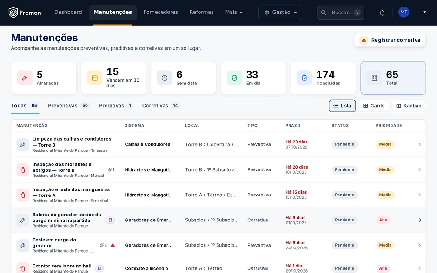
Task: Click the calendar icon for Vencem em 30 dias
Action: click(94, 78)
